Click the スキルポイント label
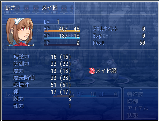The height and width of the screenshot is (121, 159). tap(105, 29)
